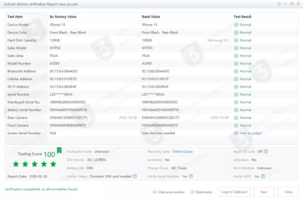Click the Save button

point(264,192)
